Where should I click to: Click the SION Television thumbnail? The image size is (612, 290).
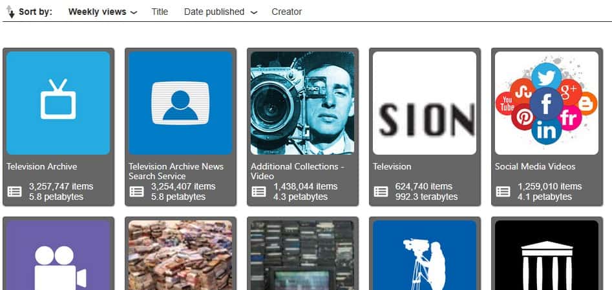click(x=425, y=103)
